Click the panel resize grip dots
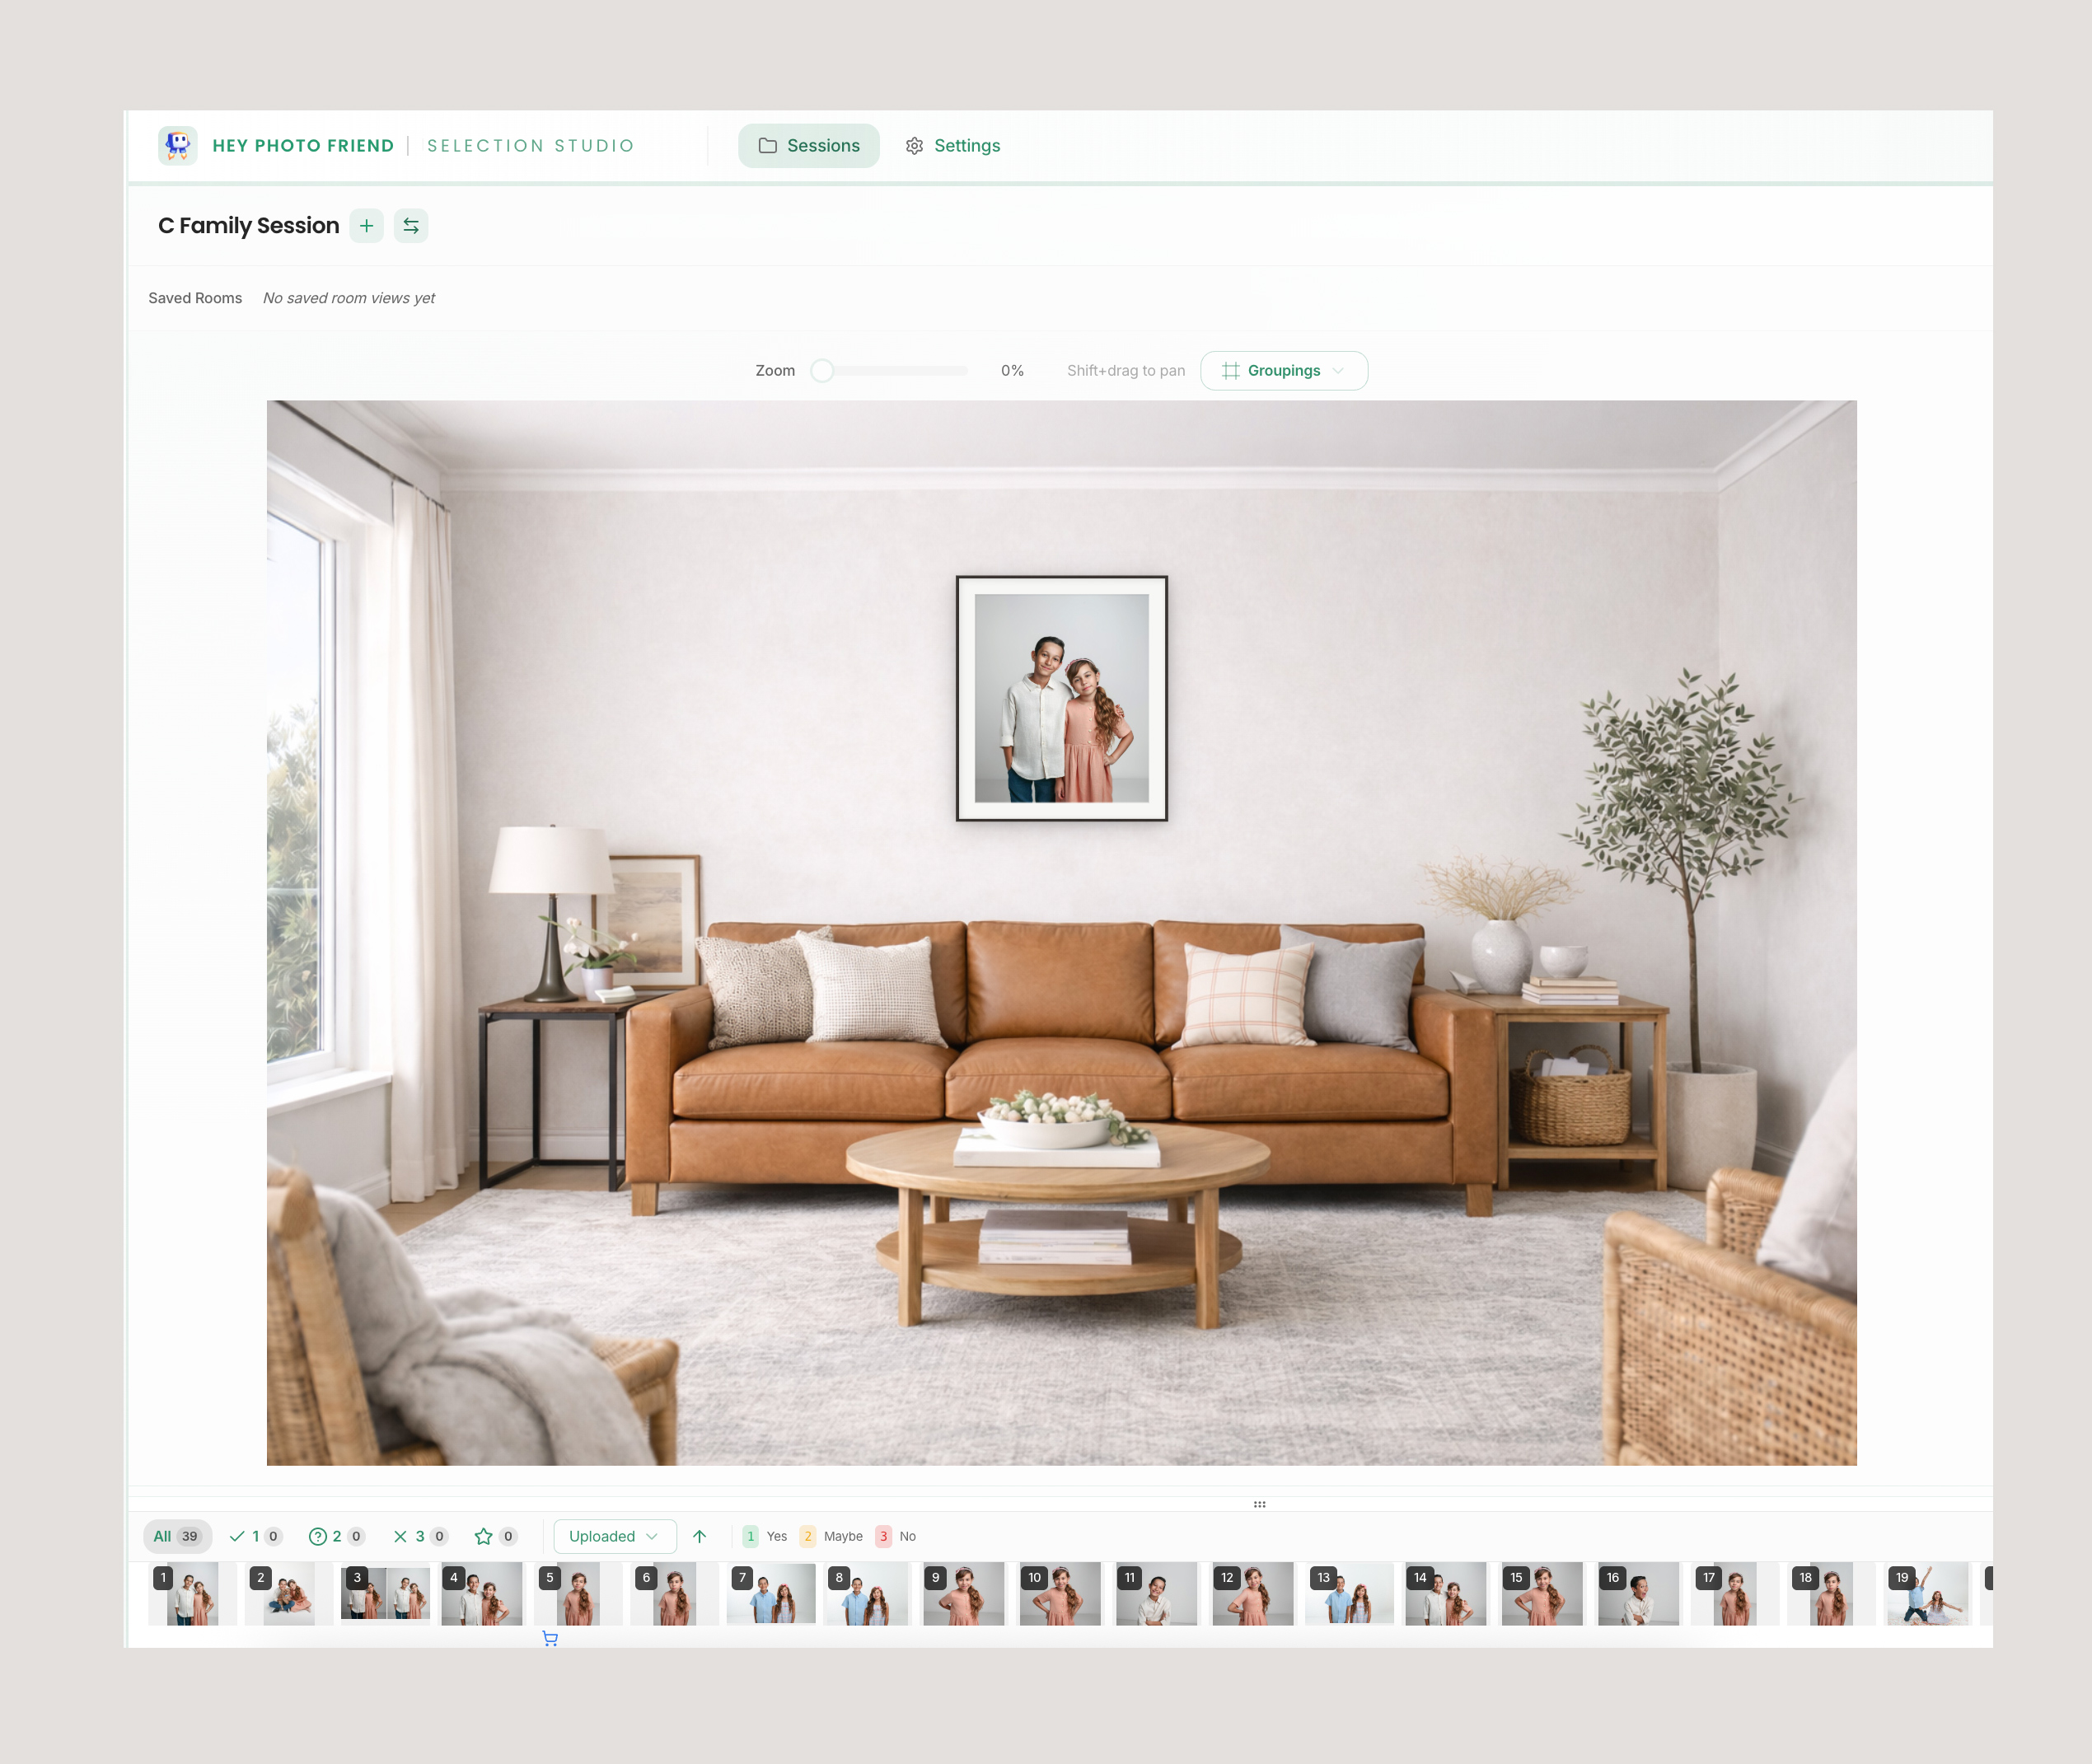This screenshot has width=2092, height=1764. [1259, 1504]
